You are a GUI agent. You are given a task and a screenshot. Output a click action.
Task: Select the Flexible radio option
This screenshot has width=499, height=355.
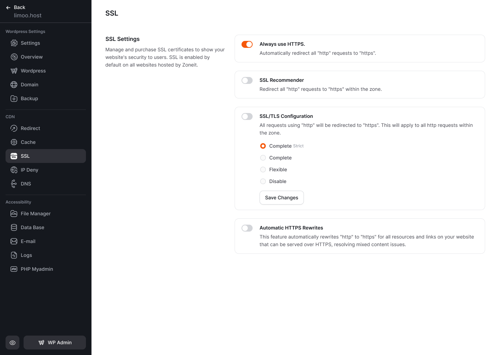click(x=263, y=170)
